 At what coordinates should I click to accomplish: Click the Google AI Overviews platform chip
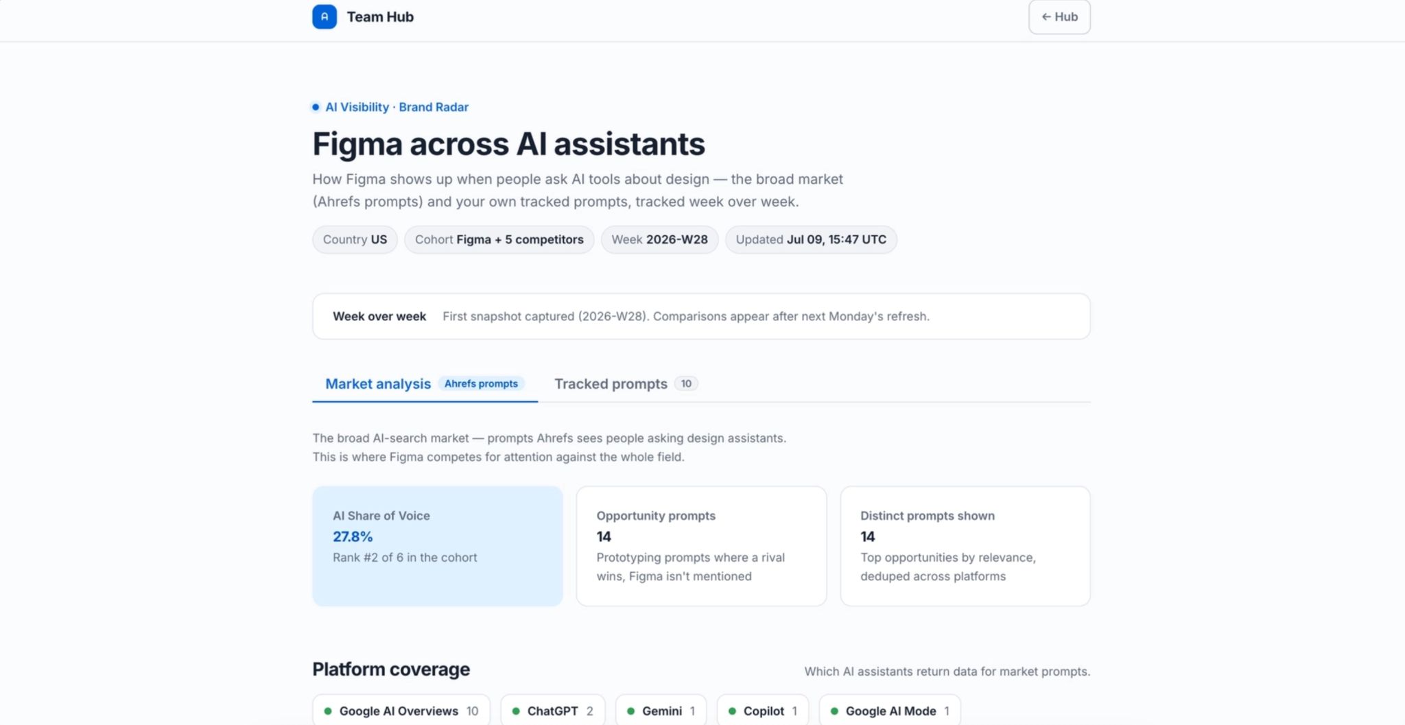point(401,711)
